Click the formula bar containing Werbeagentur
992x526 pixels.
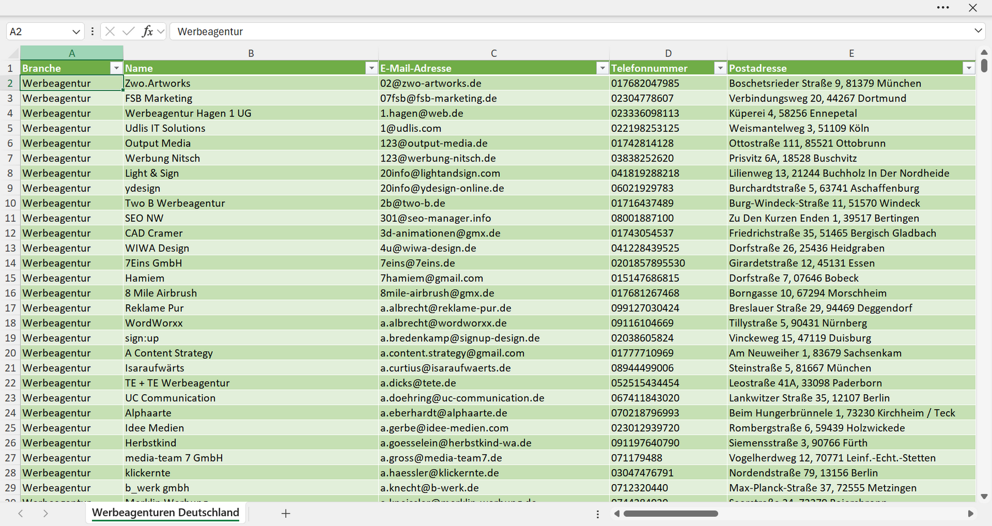tap(570, 31)
